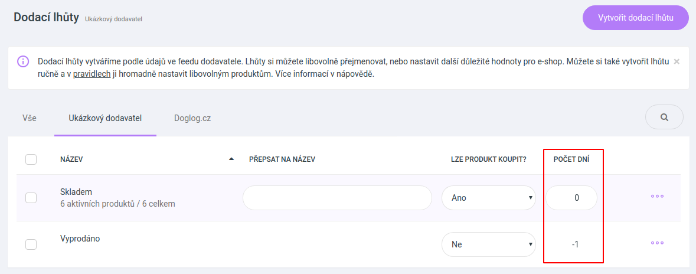Check the Vyprodáno row checkbox
Image resolution: width=696 pixels, height=274 pixels.
click(x=31, y=244)
